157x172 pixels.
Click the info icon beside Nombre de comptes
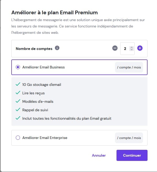pyautogui.click(x=57, y=48)
